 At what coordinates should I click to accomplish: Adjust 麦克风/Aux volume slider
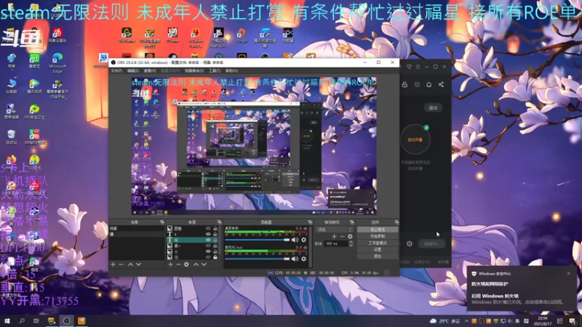tap(258, 259)
